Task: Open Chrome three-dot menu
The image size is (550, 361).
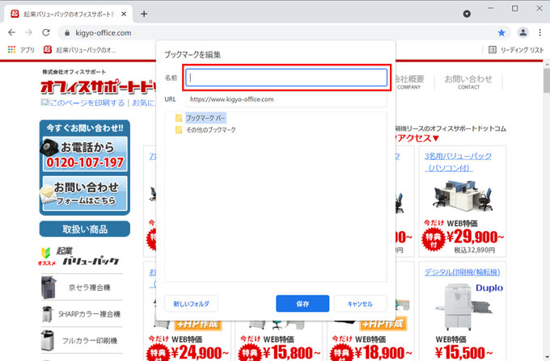Action: (x=539, y=32)
